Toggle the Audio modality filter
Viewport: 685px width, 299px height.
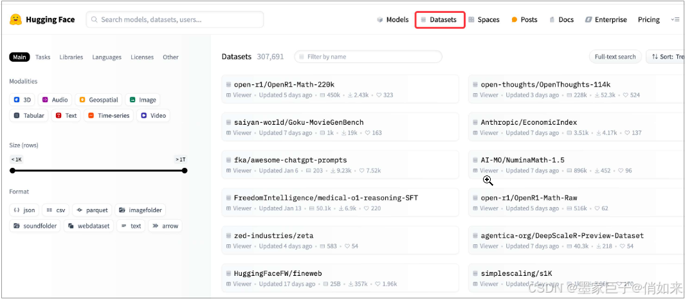(55, 100)
